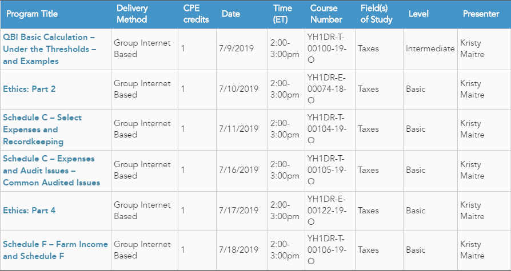Click the Presenter column header
The width and height of the screenshot is (511, 271).
point(481,14)
